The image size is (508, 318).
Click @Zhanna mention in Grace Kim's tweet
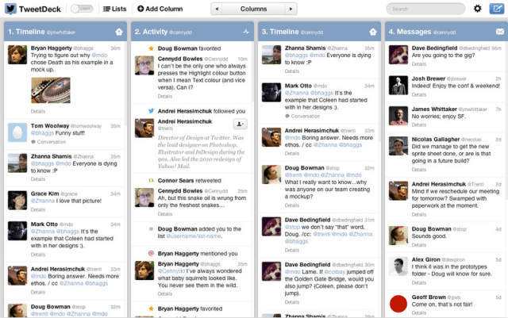click(43, 201)
